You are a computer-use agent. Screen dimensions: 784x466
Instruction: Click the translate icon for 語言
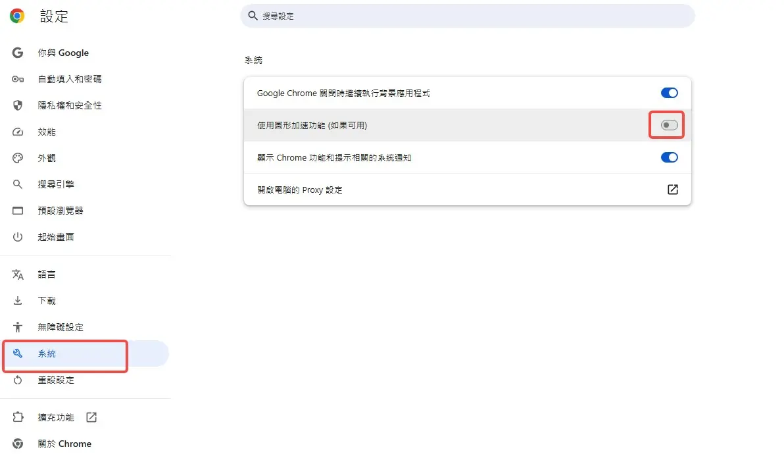click(x=18, y=274)
